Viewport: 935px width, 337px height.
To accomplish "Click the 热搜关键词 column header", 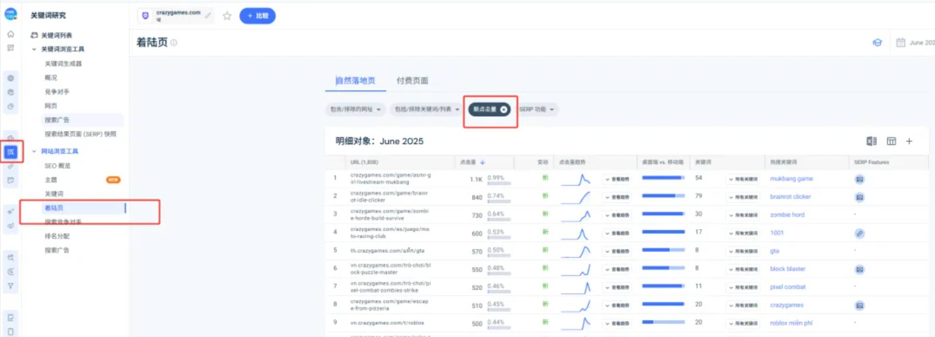I will [x=783, y=162].
